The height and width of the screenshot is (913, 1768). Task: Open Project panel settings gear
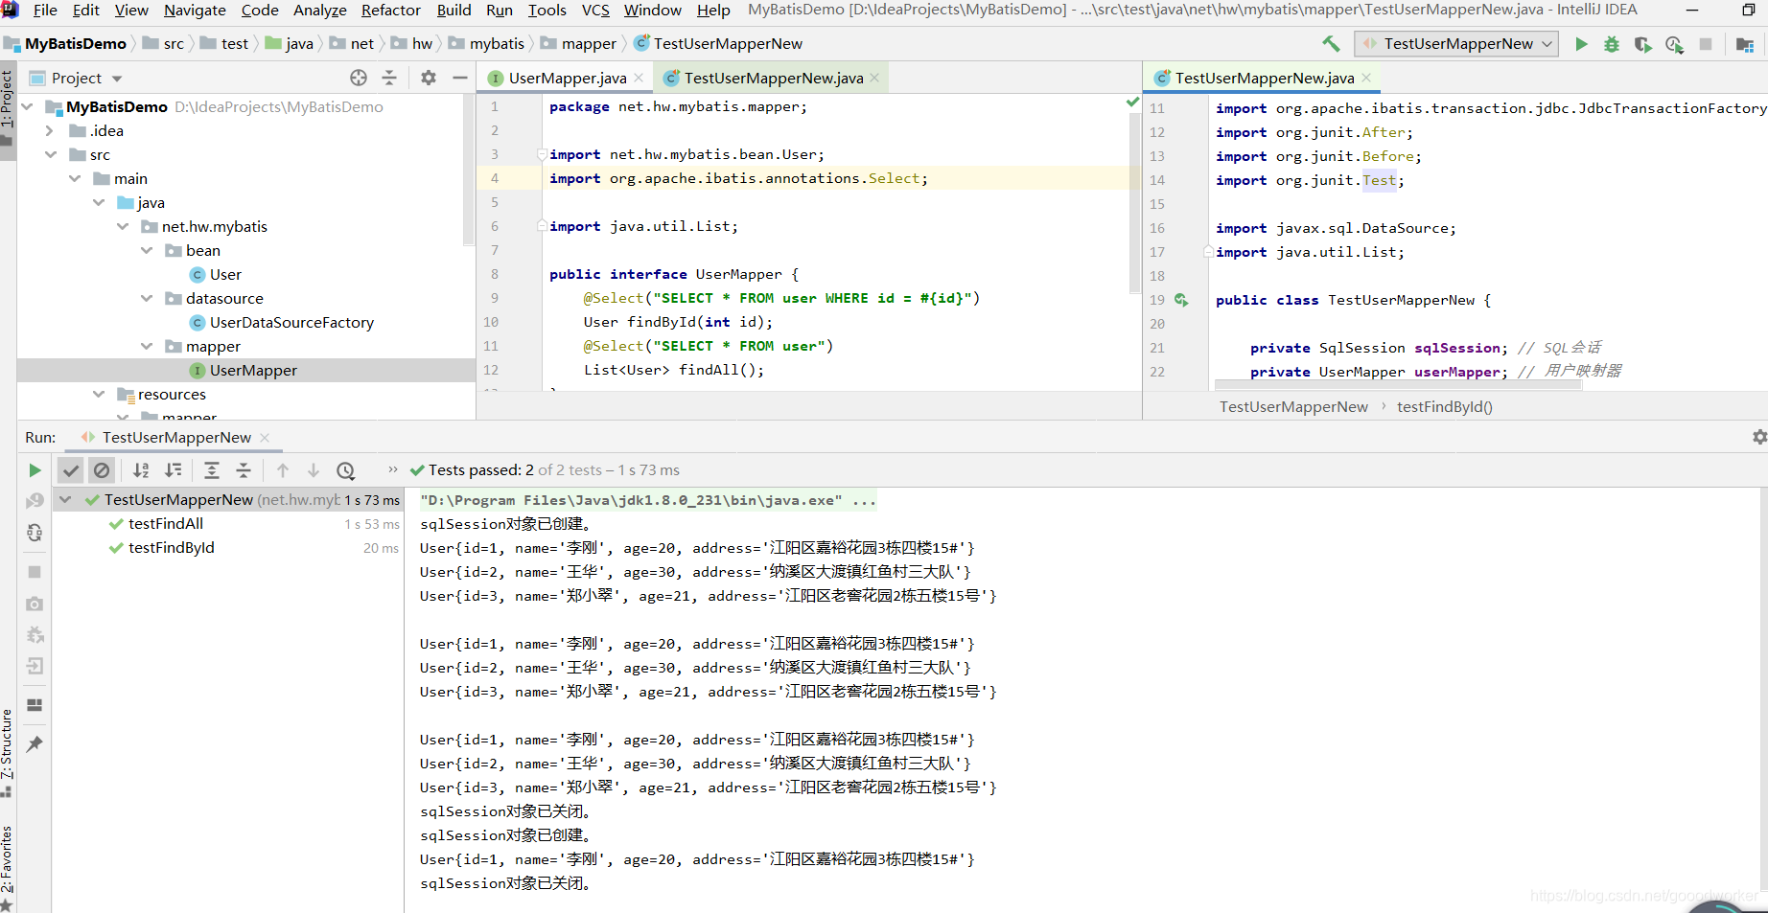(x=429, y=78)
